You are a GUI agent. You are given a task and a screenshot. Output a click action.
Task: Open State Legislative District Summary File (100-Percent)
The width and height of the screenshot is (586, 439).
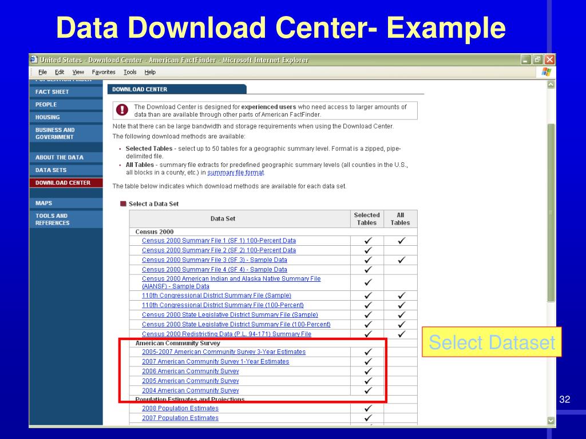[x=236, y=325]
